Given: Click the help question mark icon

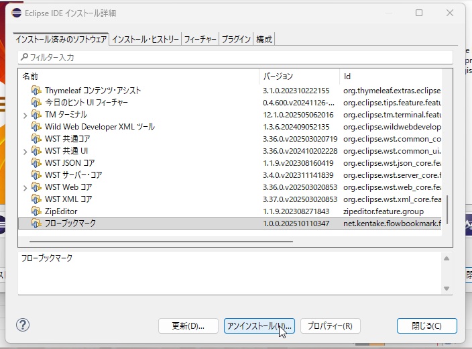Looking at the screenshot, I should pos(23,326).
